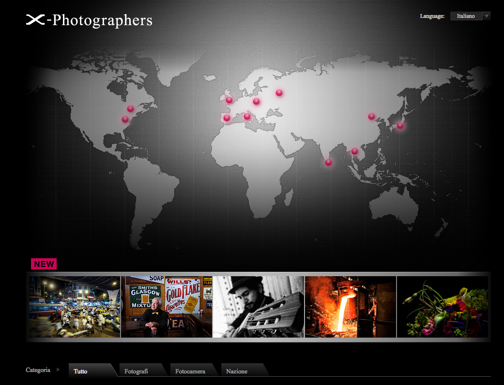Select the marker over western Russia
504x385 pixels.
point(279,93)
